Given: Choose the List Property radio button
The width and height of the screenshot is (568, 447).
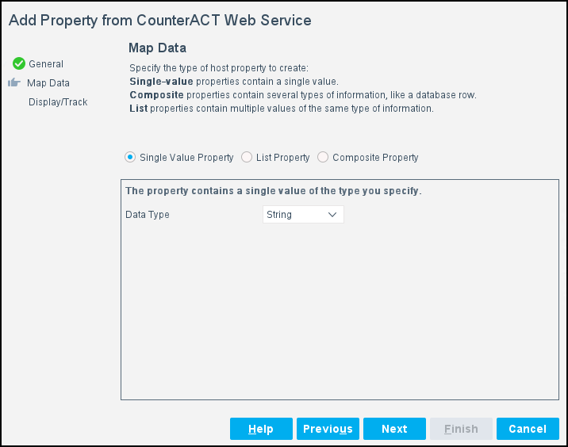Looking at the screenshot, I should tap(247, 158).
